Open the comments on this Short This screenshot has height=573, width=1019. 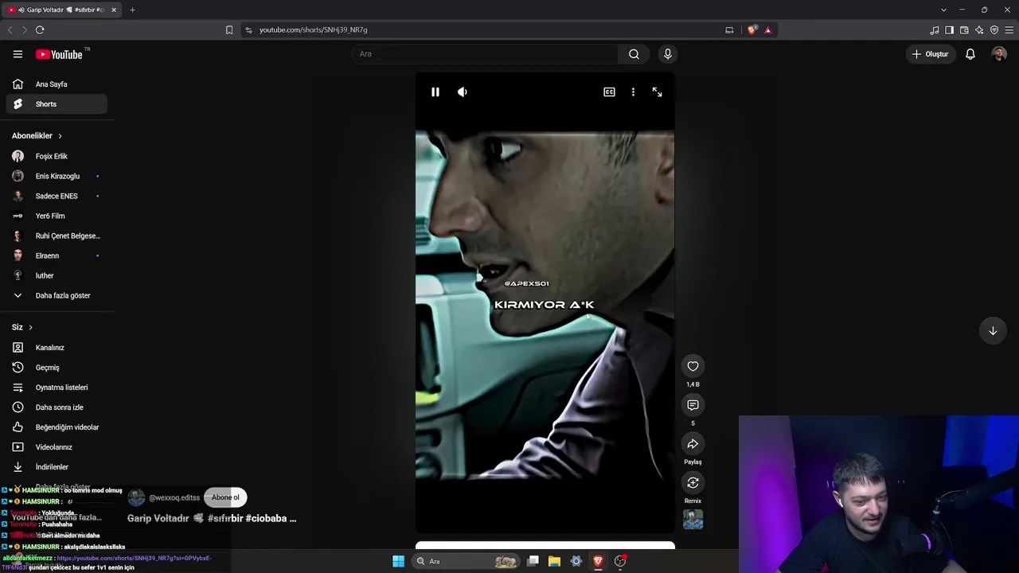(x=693, y=406)
